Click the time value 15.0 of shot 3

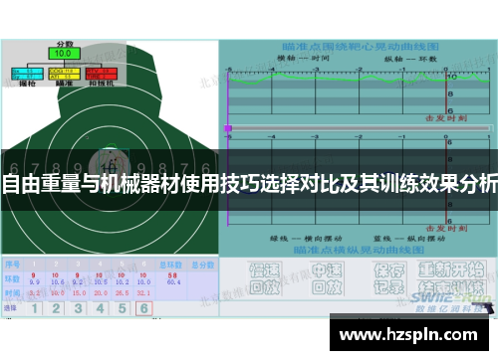coord(79,293)
